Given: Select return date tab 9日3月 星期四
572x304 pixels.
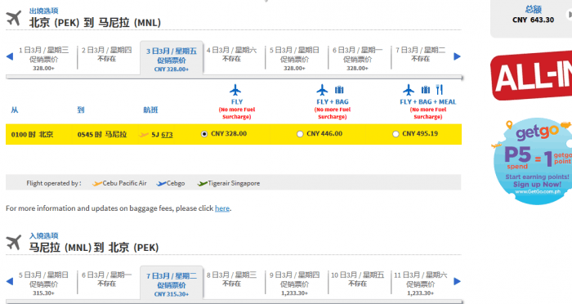Looking at the screenshot, I should point(294,284).
